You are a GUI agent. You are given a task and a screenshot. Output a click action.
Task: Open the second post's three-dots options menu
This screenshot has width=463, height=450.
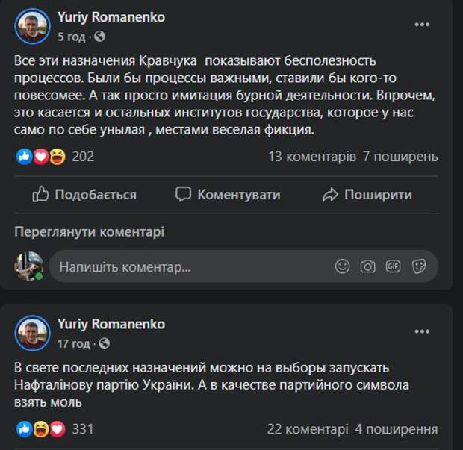(423, 333)
